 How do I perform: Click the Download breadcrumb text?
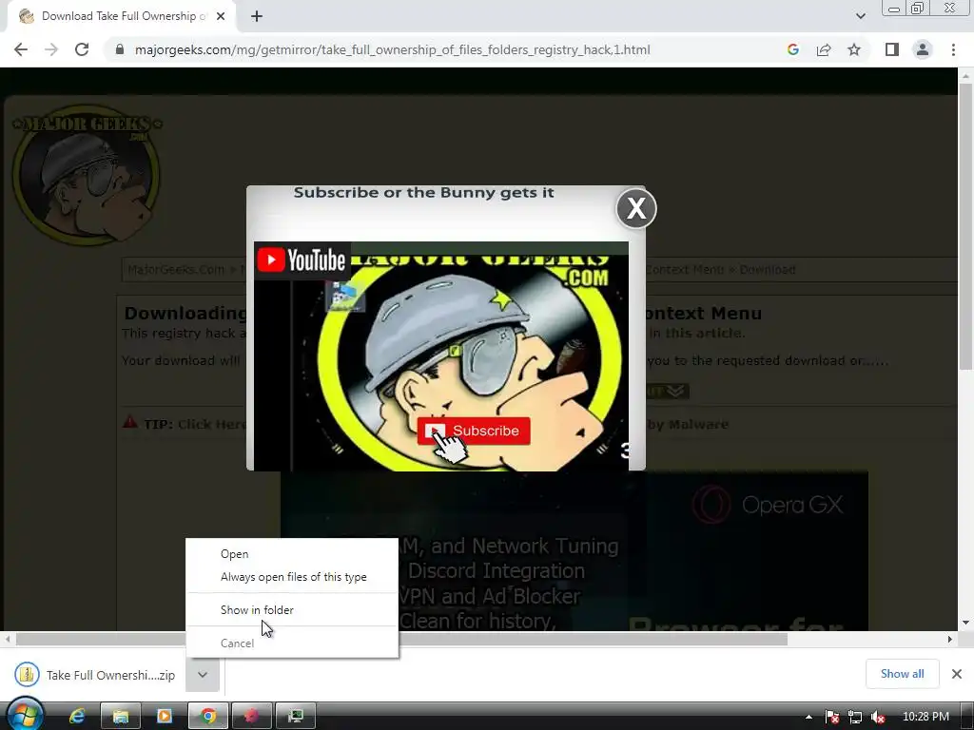pyautogui.click(x=768, y=269)
